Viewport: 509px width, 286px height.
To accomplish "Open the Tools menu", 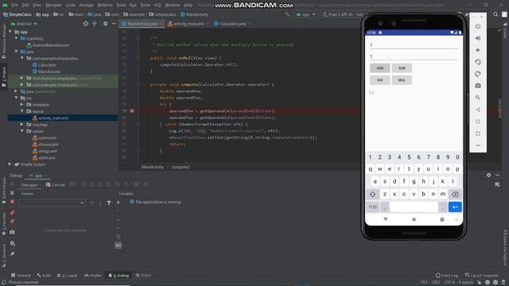I will pyautogui.click(x=145, y=6).
